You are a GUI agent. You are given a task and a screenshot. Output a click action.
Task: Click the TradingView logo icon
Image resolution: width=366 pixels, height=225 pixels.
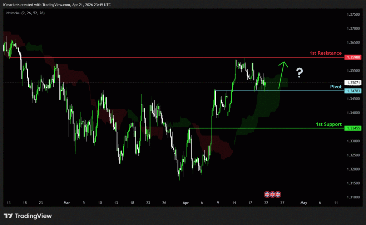pyautogui.click(x=9, y=216)
